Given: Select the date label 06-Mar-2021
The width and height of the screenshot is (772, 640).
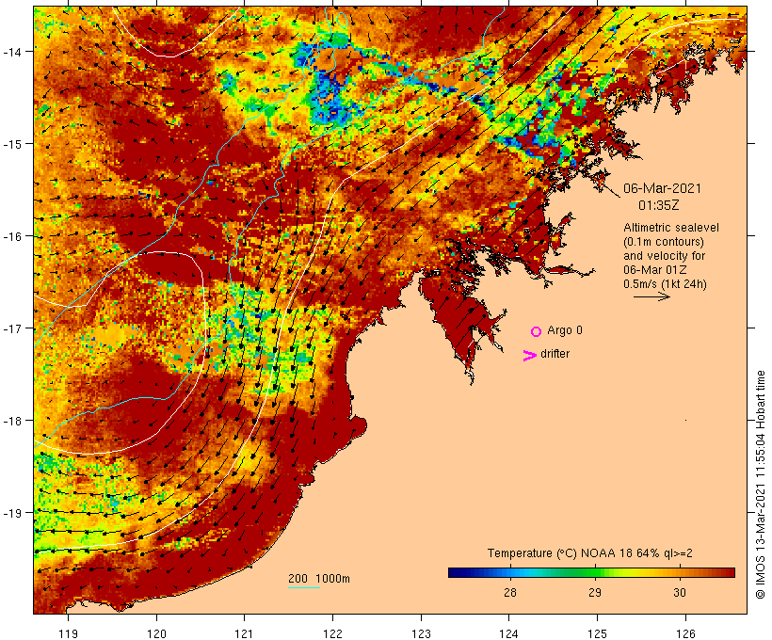Looking at the screenshot, I should click(662, 188).
